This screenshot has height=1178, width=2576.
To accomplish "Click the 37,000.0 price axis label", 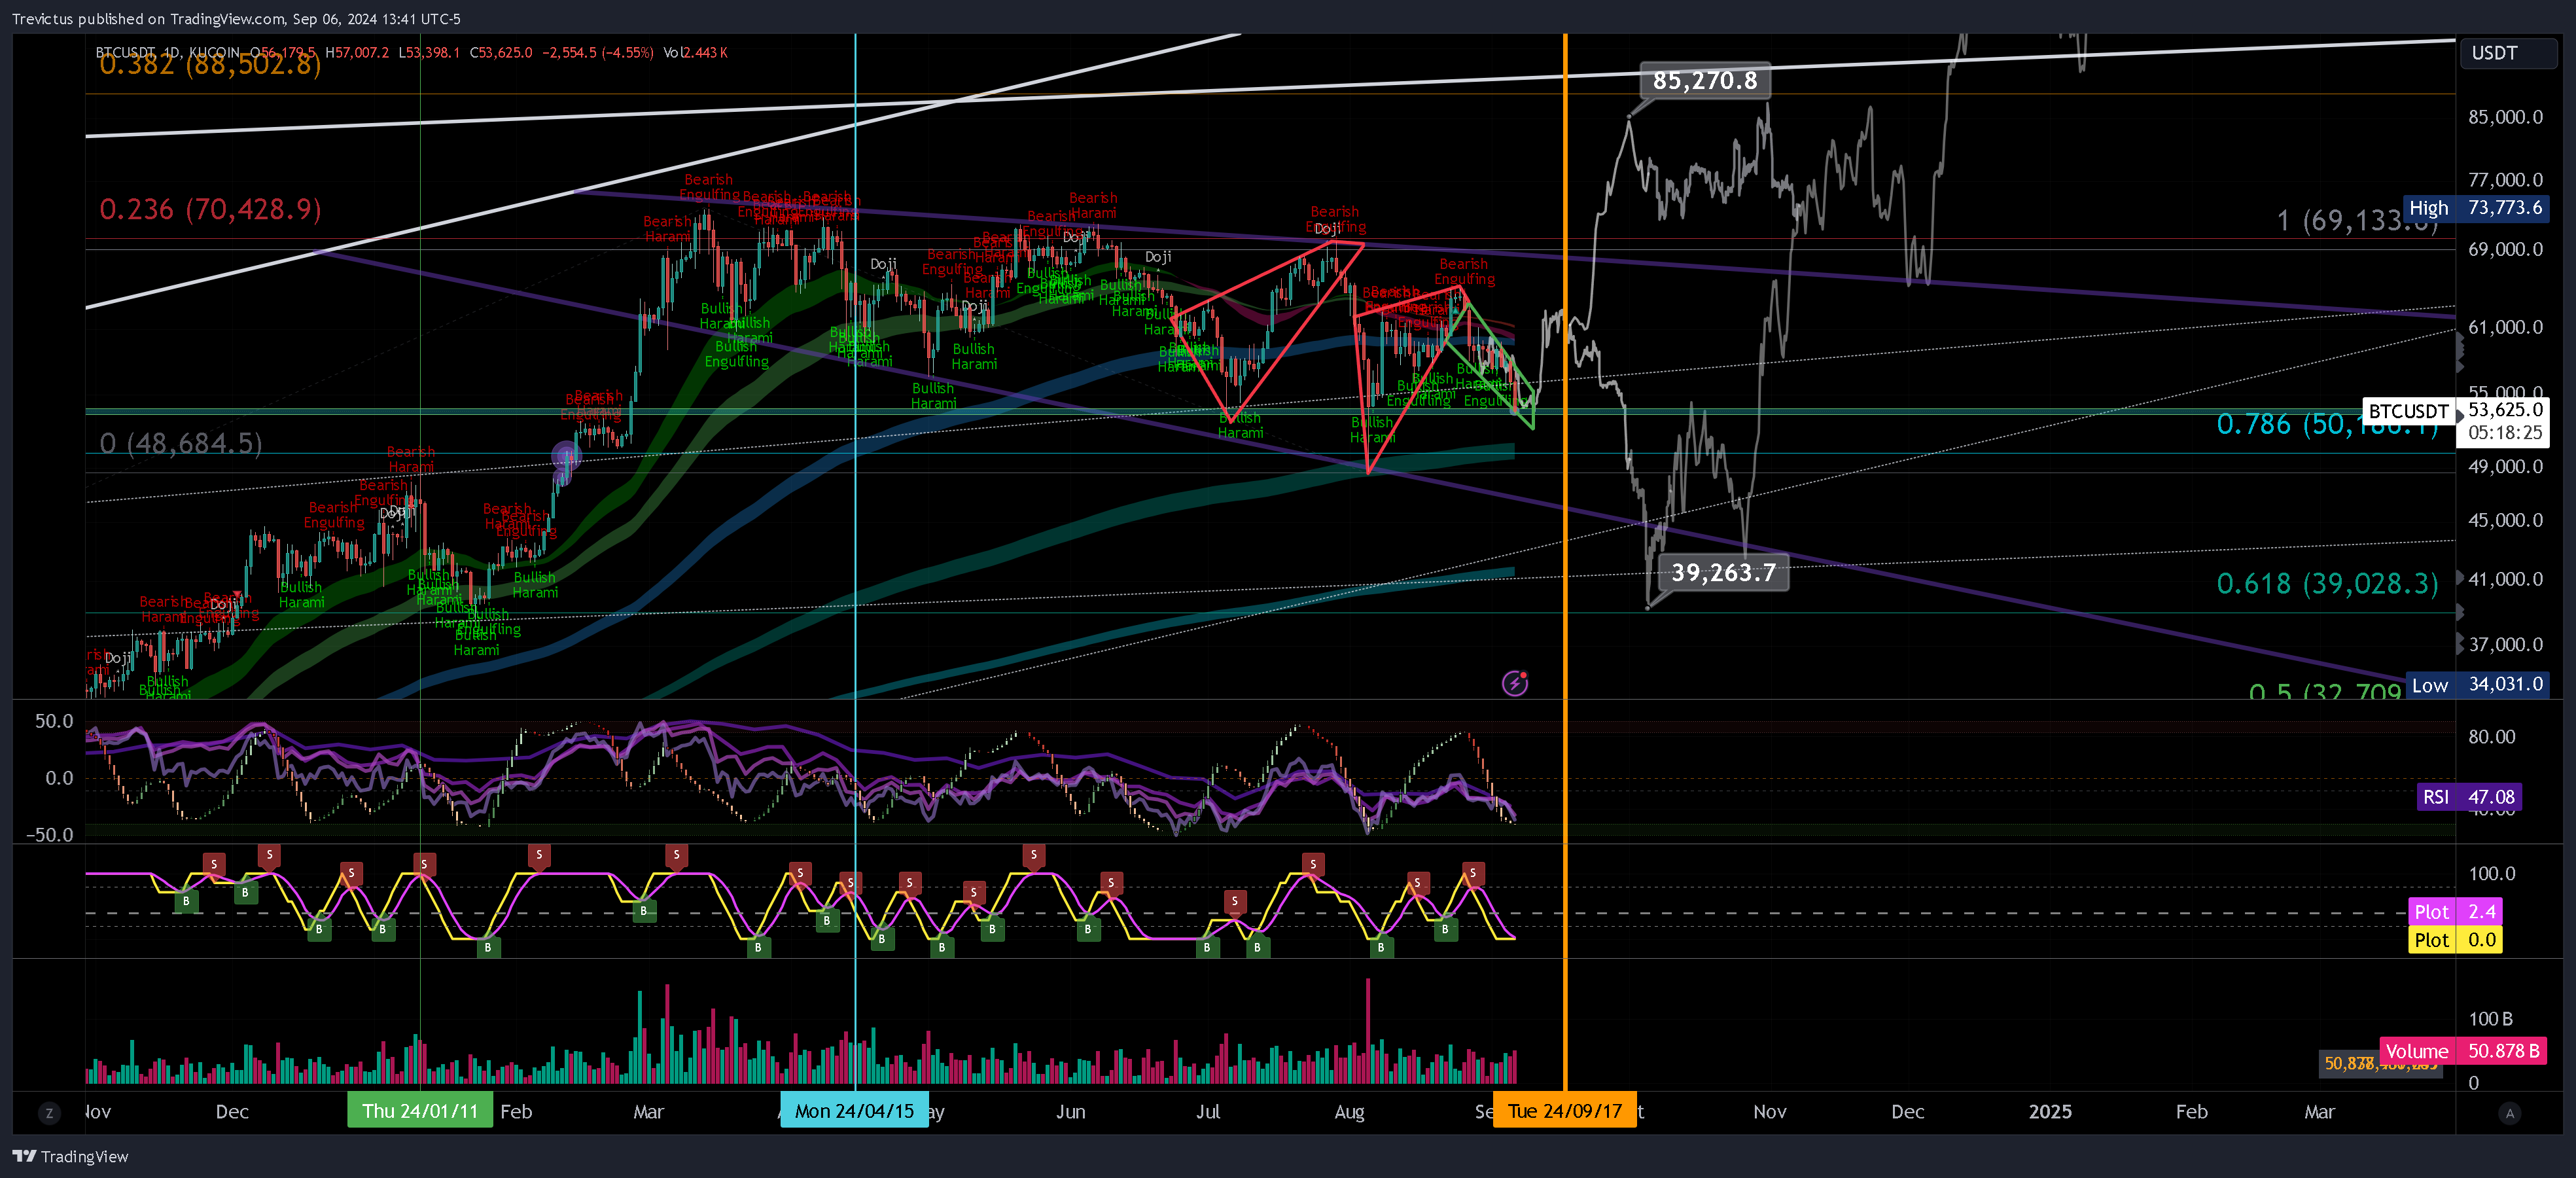I will [2505, 644].
